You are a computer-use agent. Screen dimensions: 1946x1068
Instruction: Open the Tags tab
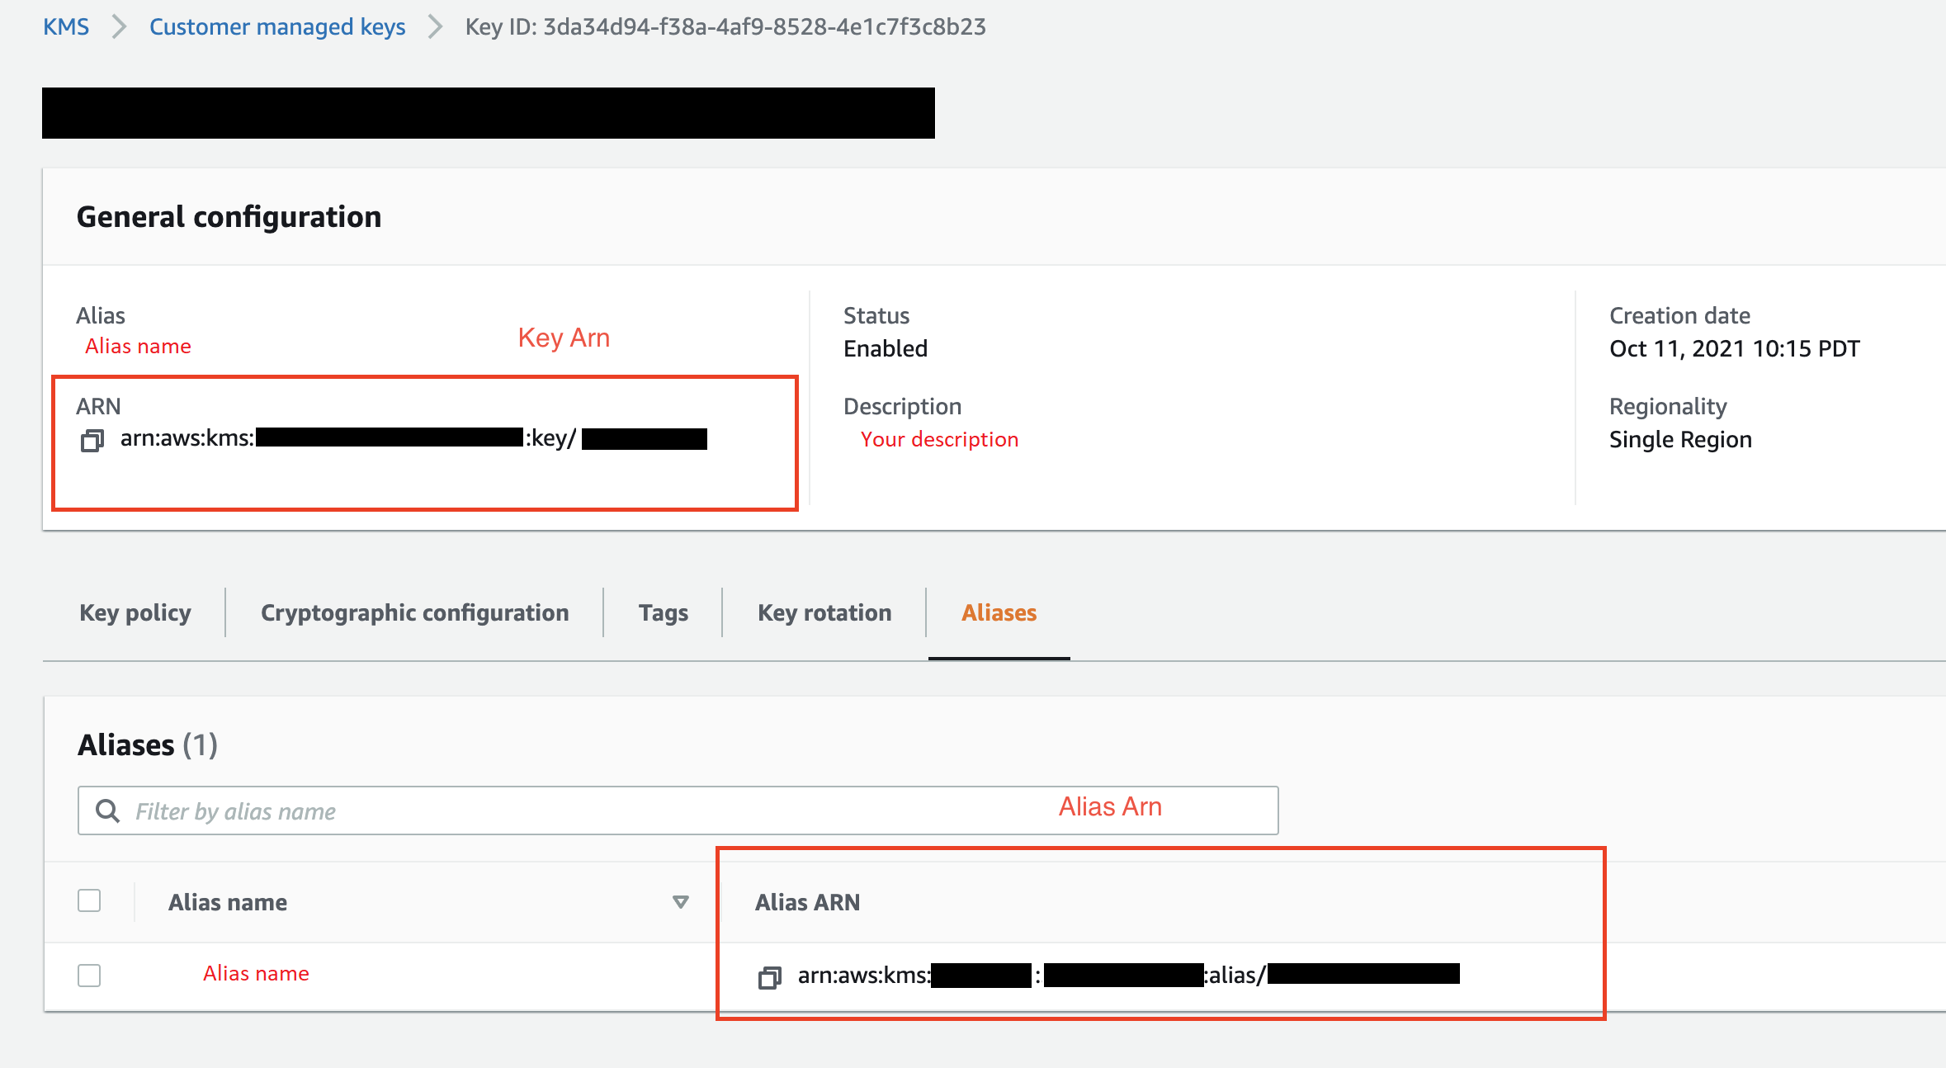pyautogui.click(x=663, y=612)
